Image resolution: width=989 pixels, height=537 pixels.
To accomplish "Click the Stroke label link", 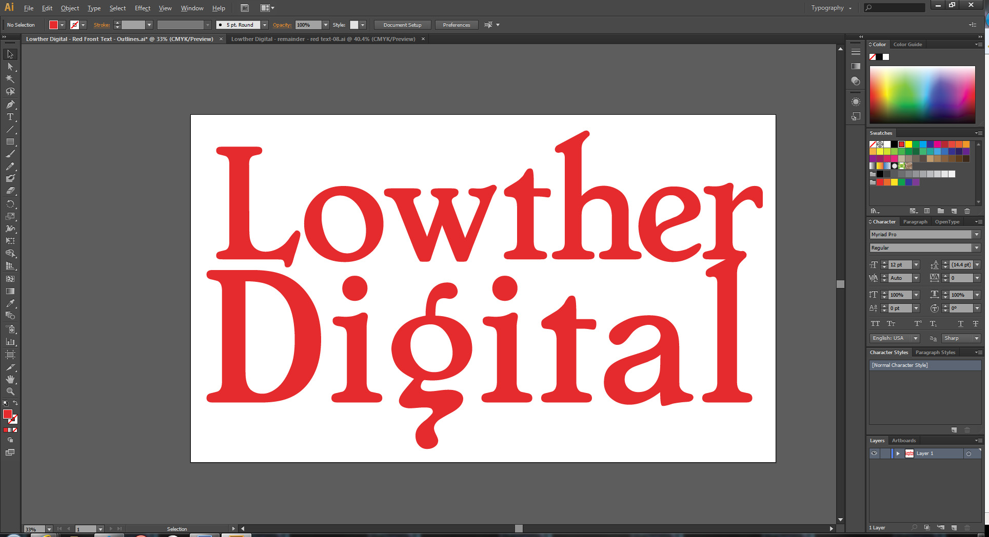I will [x=102, y=25].
